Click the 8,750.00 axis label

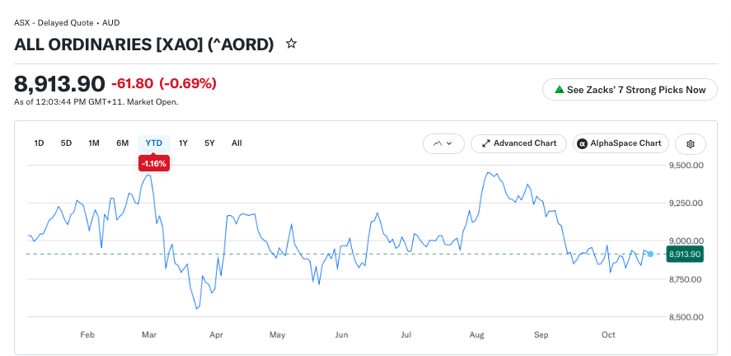pos(684,279)
